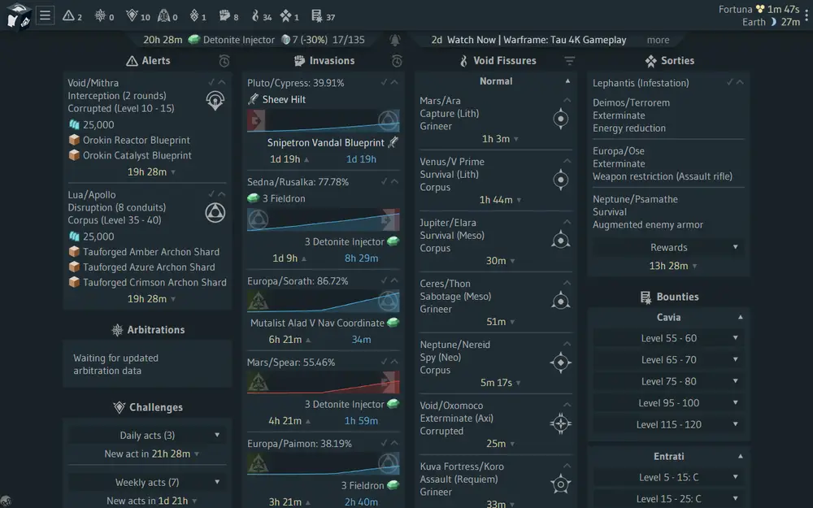This screenshot has height=508, width=813.
Task: Mark Sedna/Rusalka invasion as completed
Action: click(x=384, y=181)
